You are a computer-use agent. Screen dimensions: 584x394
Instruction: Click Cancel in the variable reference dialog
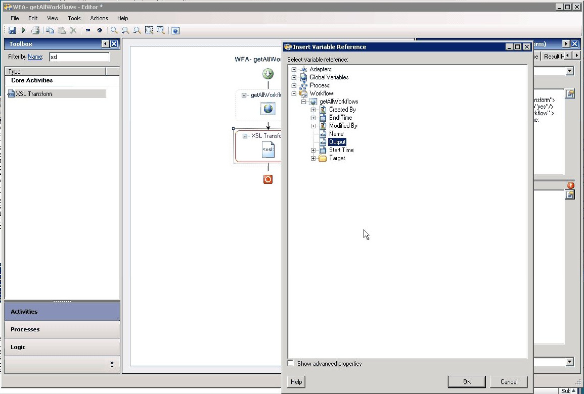point(509,382)
